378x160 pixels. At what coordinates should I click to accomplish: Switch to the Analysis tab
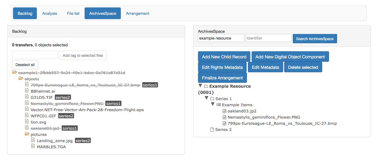tap(50, 14)
